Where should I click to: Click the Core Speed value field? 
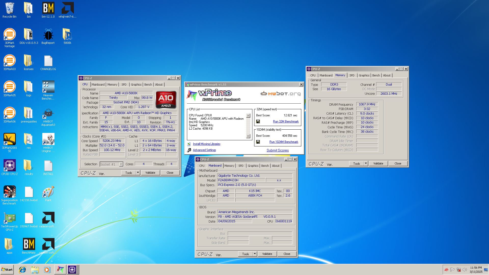pyautogui.click(x=112, y=141)
